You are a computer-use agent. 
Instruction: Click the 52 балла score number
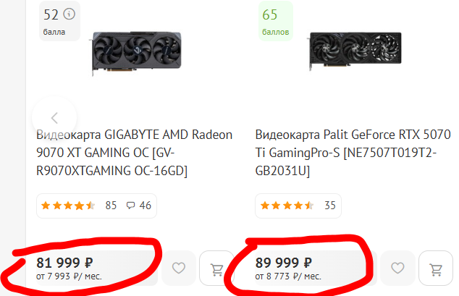(x=51, y=15)
